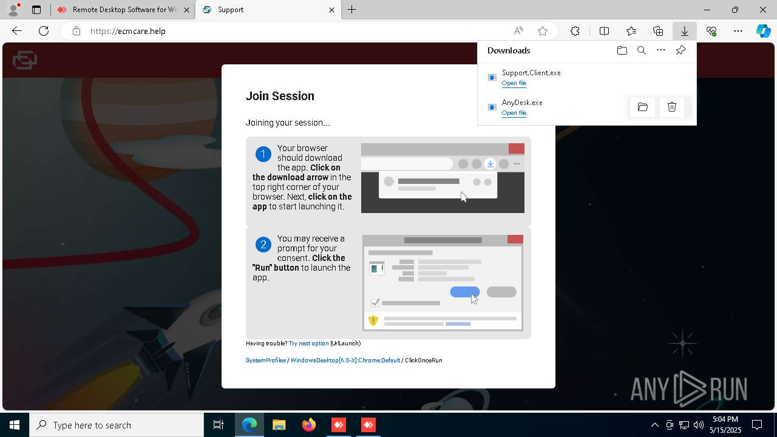This screenshot has width=777, height=437.
Task: Show AnyDesk.exe in folder
Action: pyautogui.click(x=643, y=107)
